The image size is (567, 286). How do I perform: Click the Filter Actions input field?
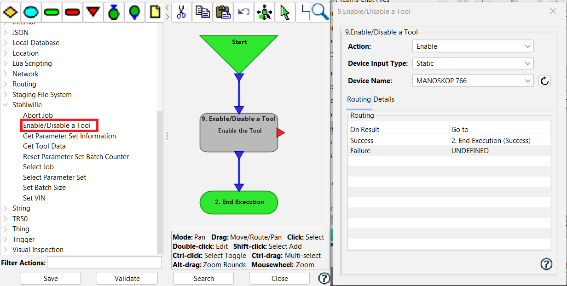(104, 263)
